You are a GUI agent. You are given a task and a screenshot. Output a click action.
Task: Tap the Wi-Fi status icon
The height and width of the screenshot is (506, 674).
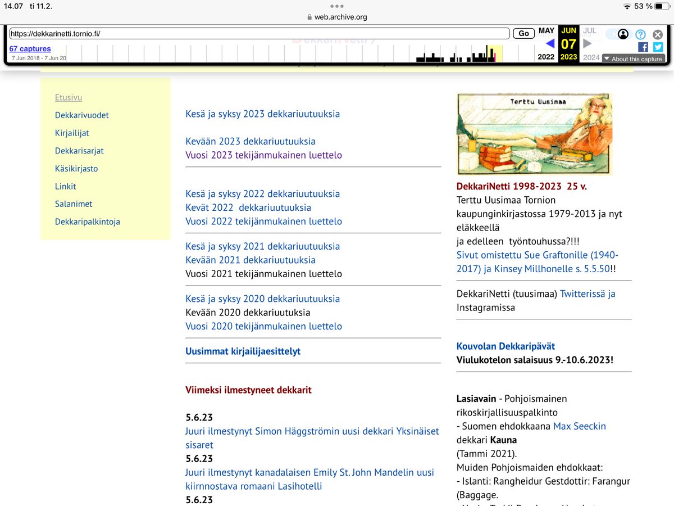(627, 6)
